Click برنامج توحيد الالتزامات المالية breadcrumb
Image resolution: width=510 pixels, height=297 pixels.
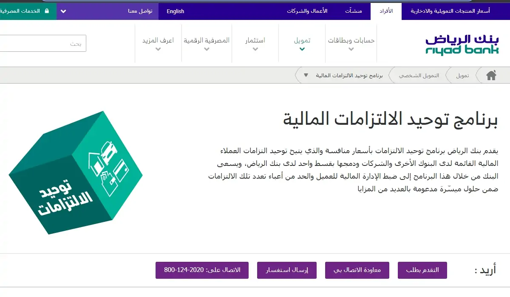pos(349,76)
